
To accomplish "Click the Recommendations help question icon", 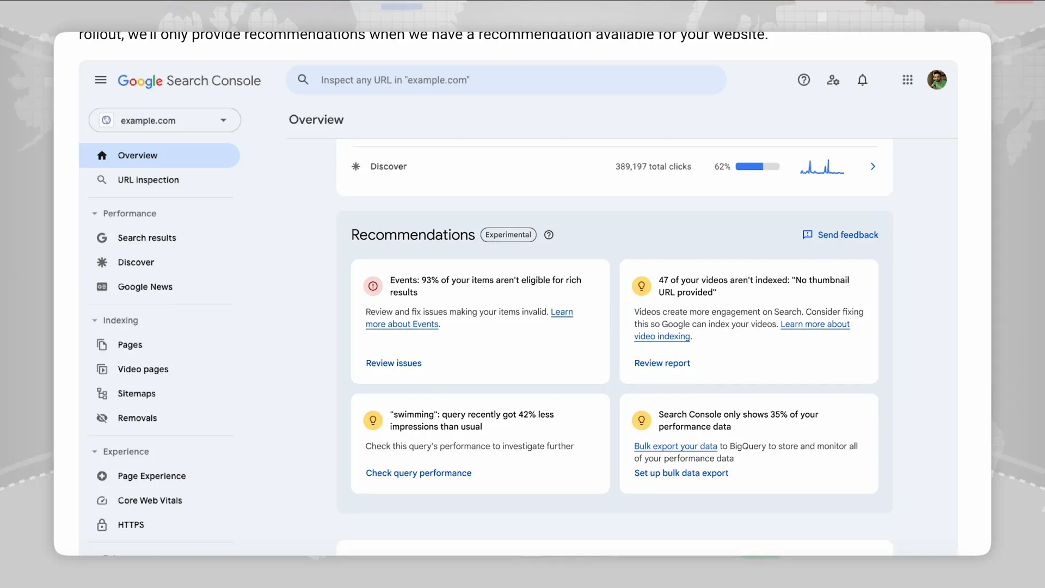I will 549,235.
